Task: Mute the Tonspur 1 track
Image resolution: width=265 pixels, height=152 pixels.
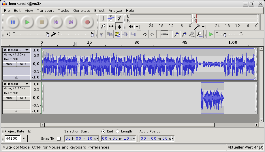Action: tap(9, 64)
